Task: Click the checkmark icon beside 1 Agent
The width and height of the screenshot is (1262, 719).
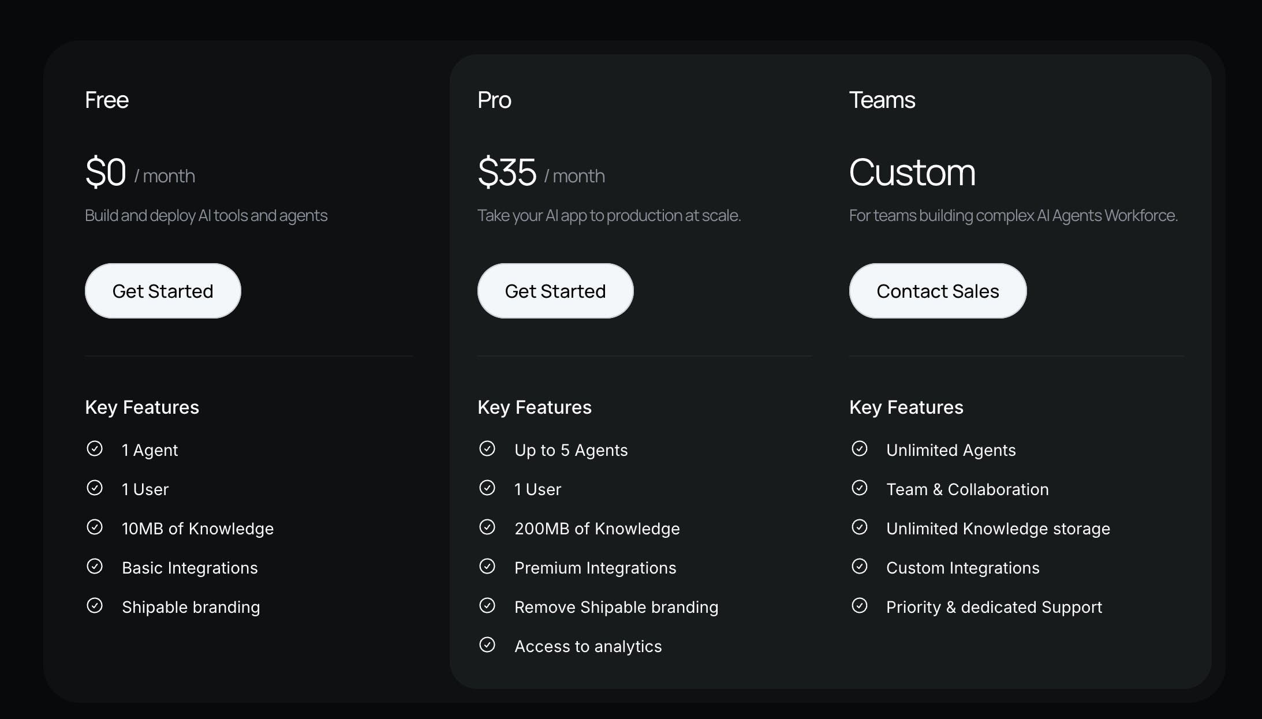Action: point(95,449)
